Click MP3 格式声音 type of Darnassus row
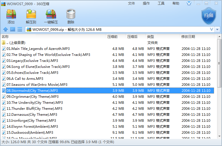 159,115
